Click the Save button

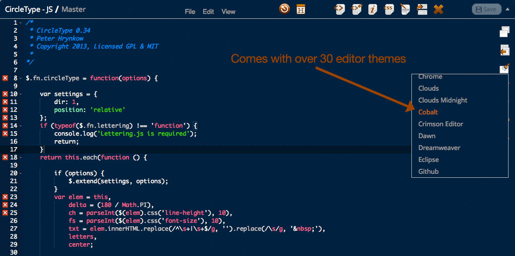pyautogui.click(x=485, y=9)
